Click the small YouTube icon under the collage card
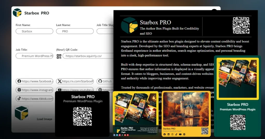 (x=125, y=135)
